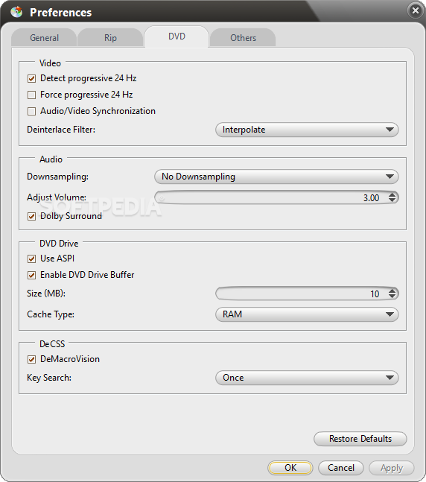
Task: Switch to the General tab
Action: tap(44, 38)
